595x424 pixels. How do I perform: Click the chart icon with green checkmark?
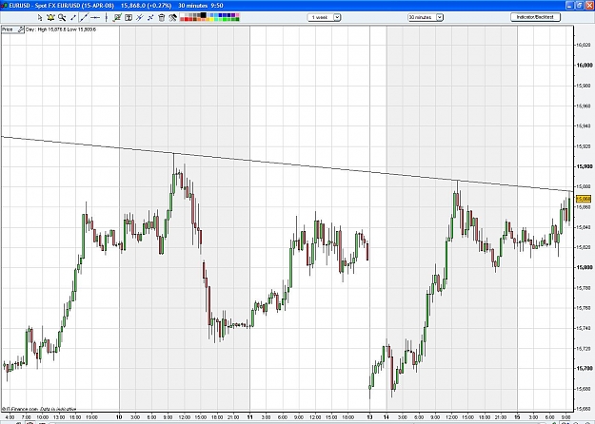[x=117, y=17]
